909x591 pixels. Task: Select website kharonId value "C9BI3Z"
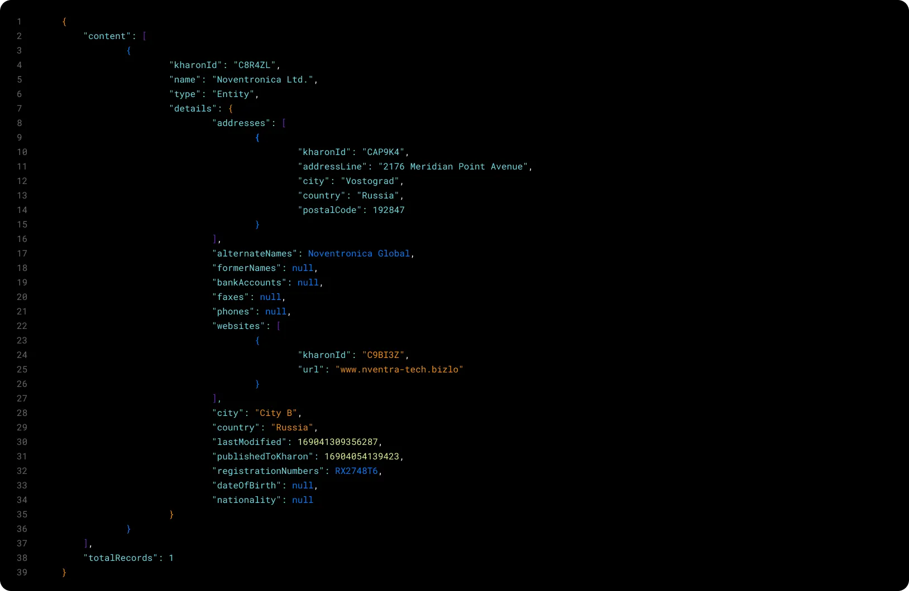[384, 355]
